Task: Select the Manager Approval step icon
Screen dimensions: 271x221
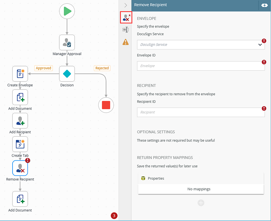Action: coord(67,42)
